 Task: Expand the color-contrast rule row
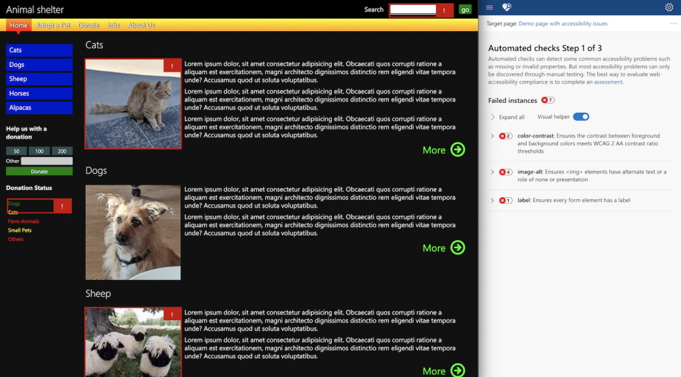492,136
